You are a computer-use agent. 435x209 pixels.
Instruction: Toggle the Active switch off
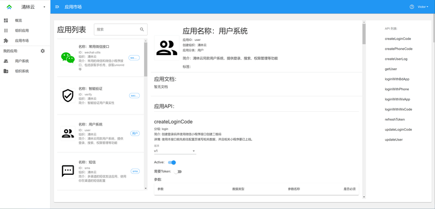[172, 162]
